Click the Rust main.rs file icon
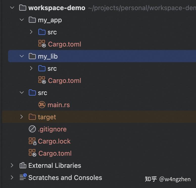The height and width of the screenshot is (188, 196). click(x=42, y=105)
